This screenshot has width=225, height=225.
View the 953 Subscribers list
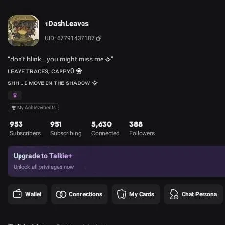click(25, 128)
